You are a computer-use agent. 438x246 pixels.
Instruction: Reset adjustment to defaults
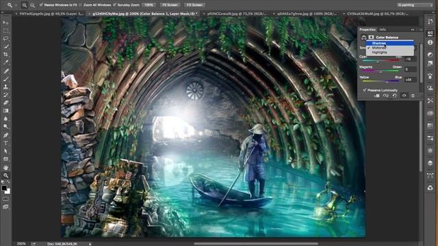point(394,96)
